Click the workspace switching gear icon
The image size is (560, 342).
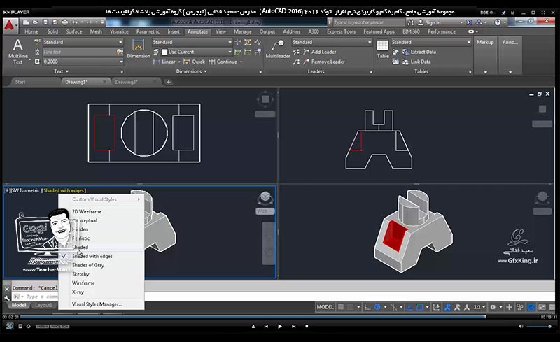(493, 307)
